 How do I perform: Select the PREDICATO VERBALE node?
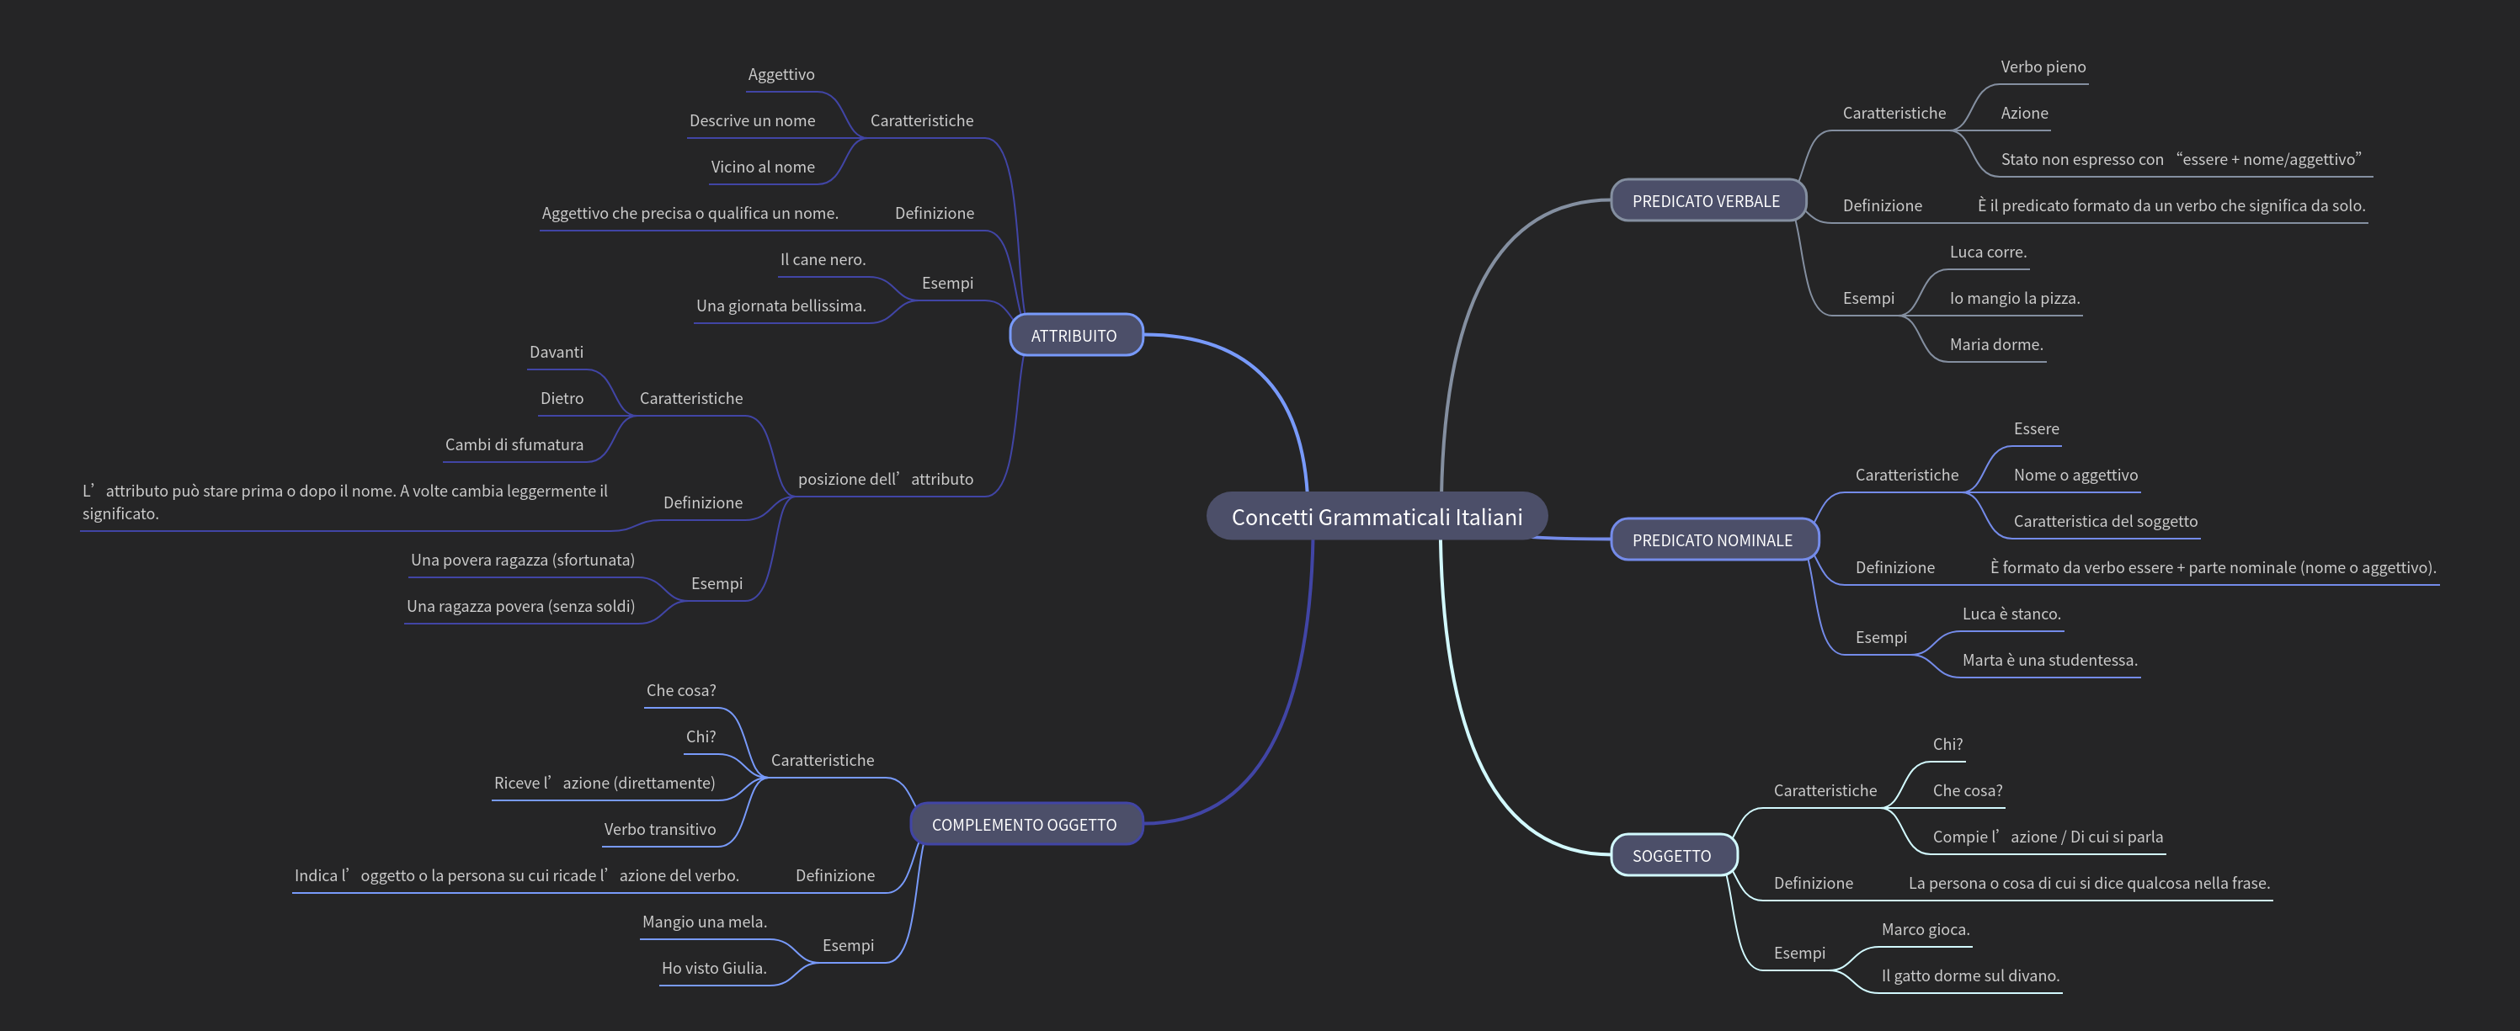coord(1705,200)
